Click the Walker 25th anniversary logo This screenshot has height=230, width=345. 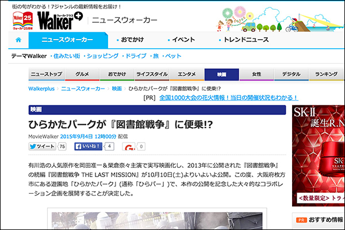23,21
